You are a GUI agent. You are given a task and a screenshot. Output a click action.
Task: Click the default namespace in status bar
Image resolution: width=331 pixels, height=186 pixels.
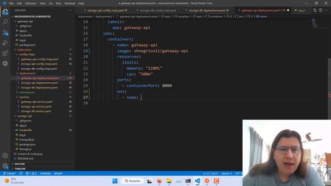[x=58, y=174]
